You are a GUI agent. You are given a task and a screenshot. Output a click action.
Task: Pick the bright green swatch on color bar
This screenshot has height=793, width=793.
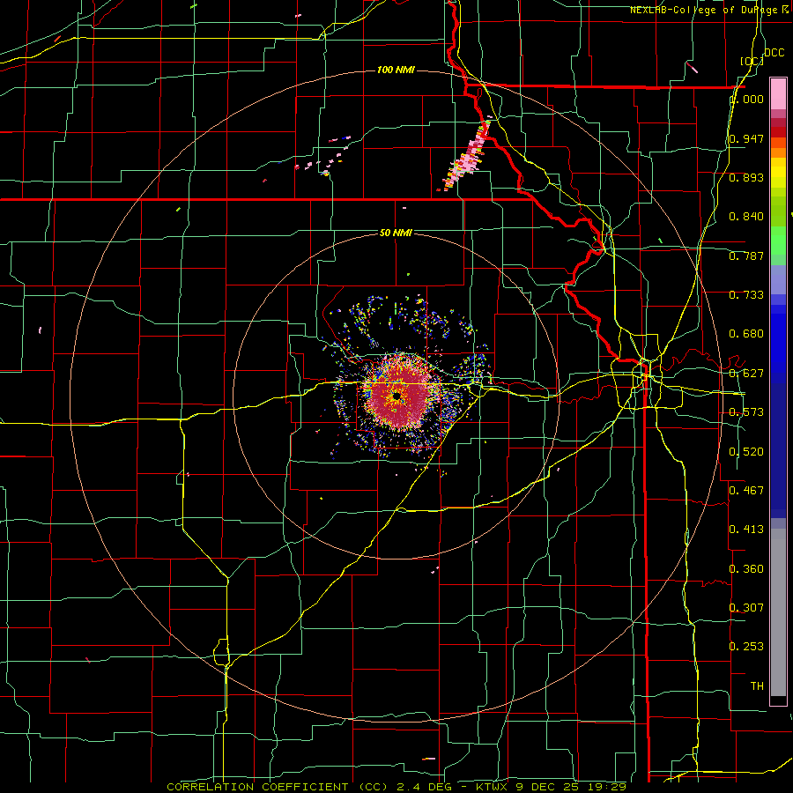(x=778, y=241)
